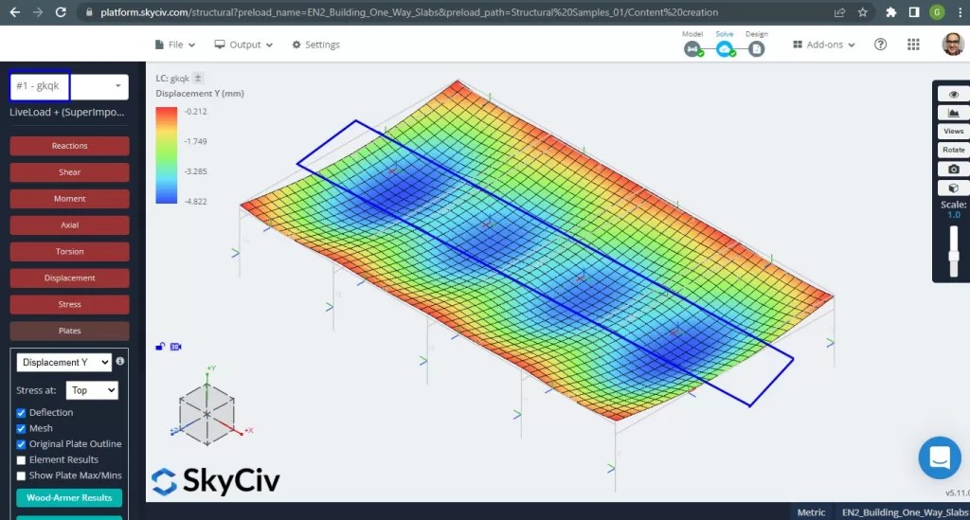Toggle the Plates results button
Viewport: 970px width, 520px height.
tap(69, 331)
